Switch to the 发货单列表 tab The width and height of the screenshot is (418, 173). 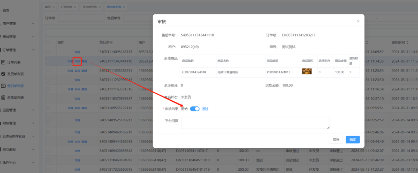(90, 7)
